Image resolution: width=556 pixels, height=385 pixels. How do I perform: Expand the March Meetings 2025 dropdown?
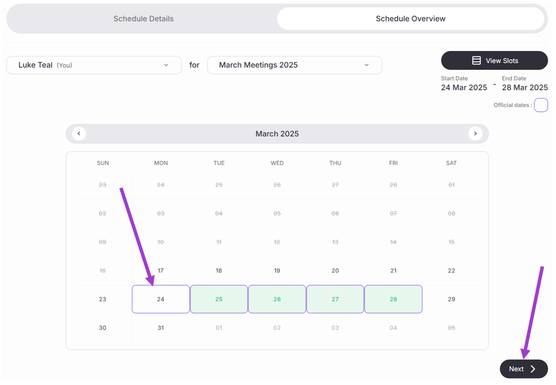tap(295, 65)
